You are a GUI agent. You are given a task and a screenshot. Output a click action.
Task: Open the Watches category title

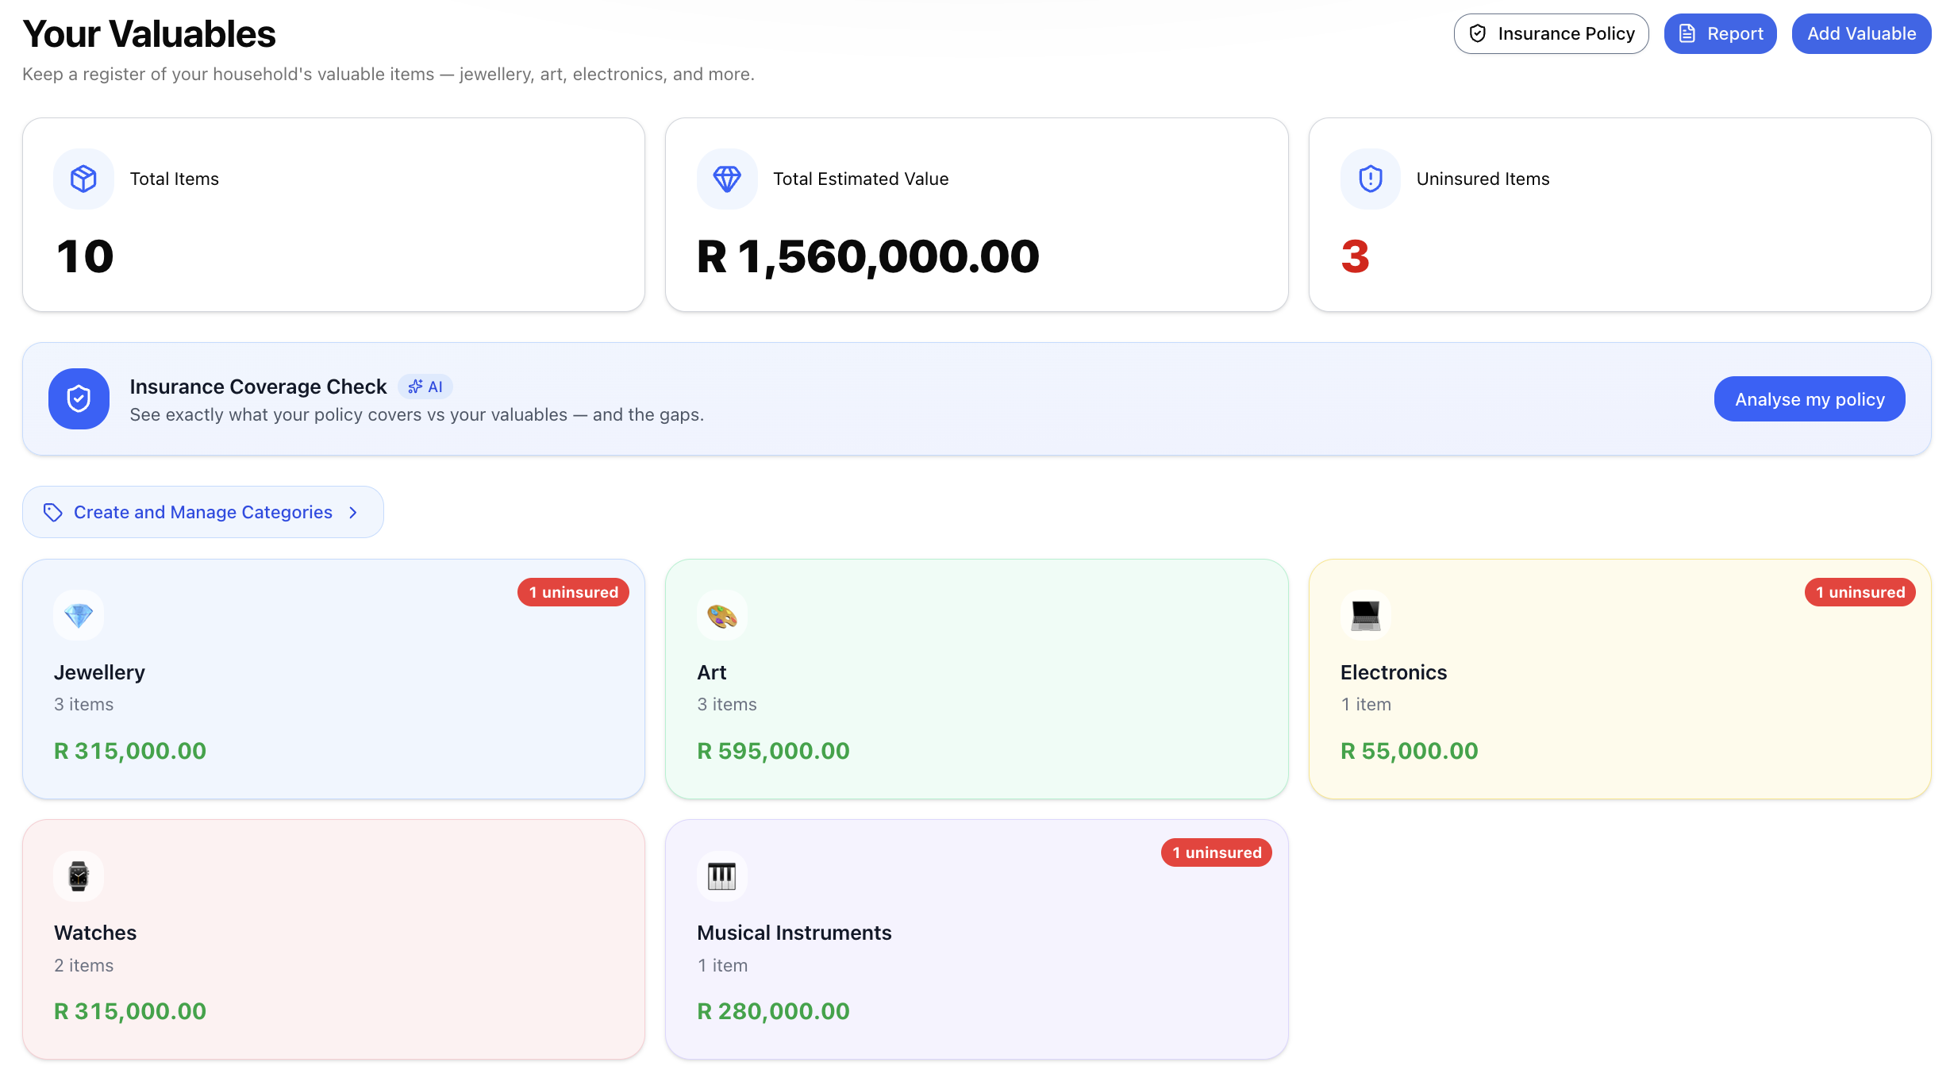click(95, 933)
